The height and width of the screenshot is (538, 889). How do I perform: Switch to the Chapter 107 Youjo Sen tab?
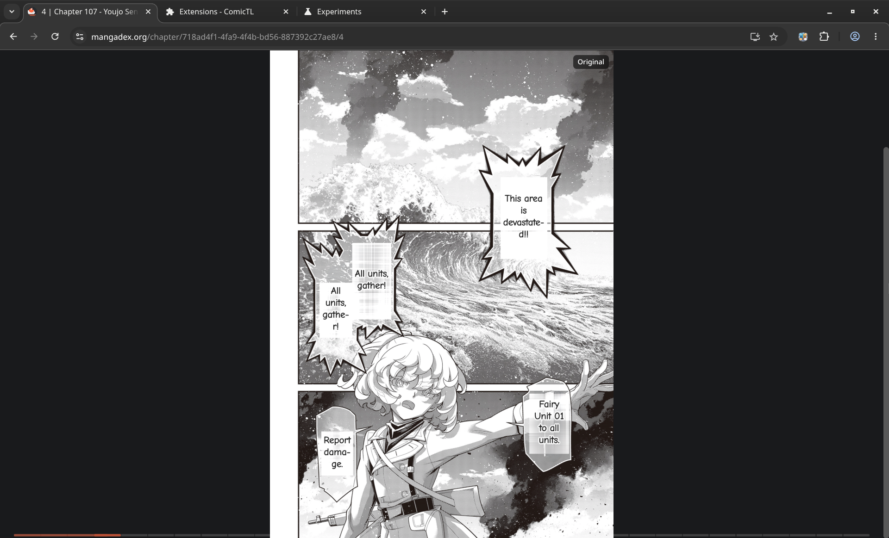point(90,12)
